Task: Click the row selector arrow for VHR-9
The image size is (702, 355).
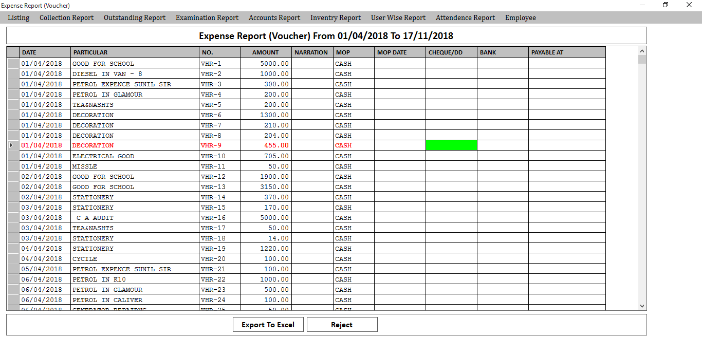Action: (x=13, y=145)
